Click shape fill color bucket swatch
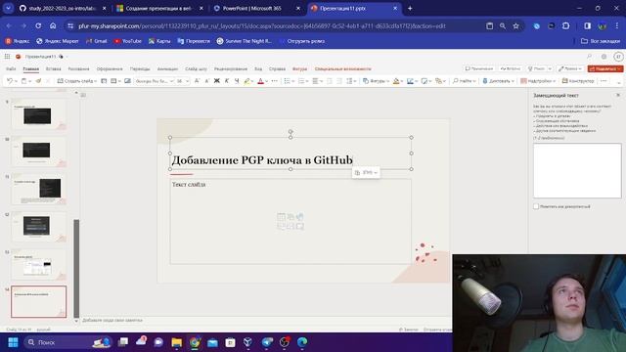Screen dimensions: 626x352 (x=395, y=81)
